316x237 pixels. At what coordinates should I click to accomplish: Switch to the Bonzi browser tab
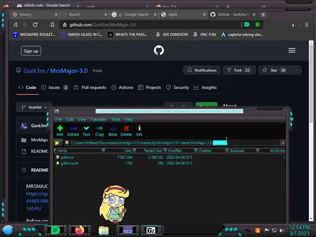pos(85,15)
